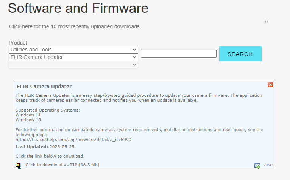Click the '(98.3 Mb)' file size text
The image size is (290, 180).
89,165
